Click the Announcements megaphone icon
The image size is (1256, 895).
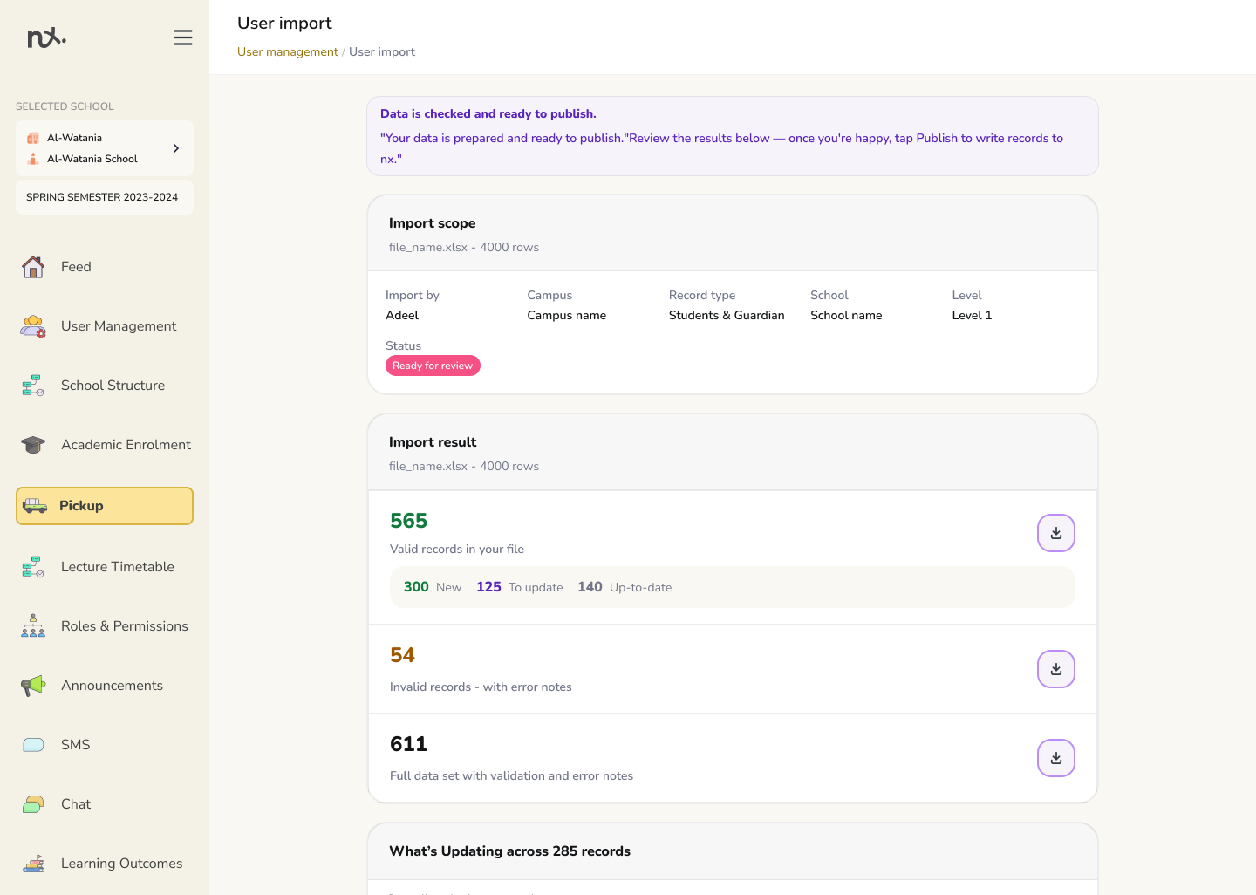coord(33,686)
